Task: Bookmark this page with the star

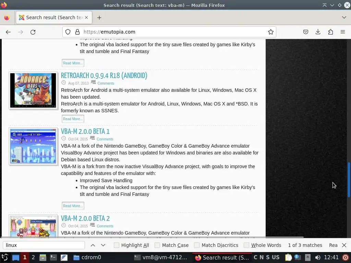Action: 271,32
